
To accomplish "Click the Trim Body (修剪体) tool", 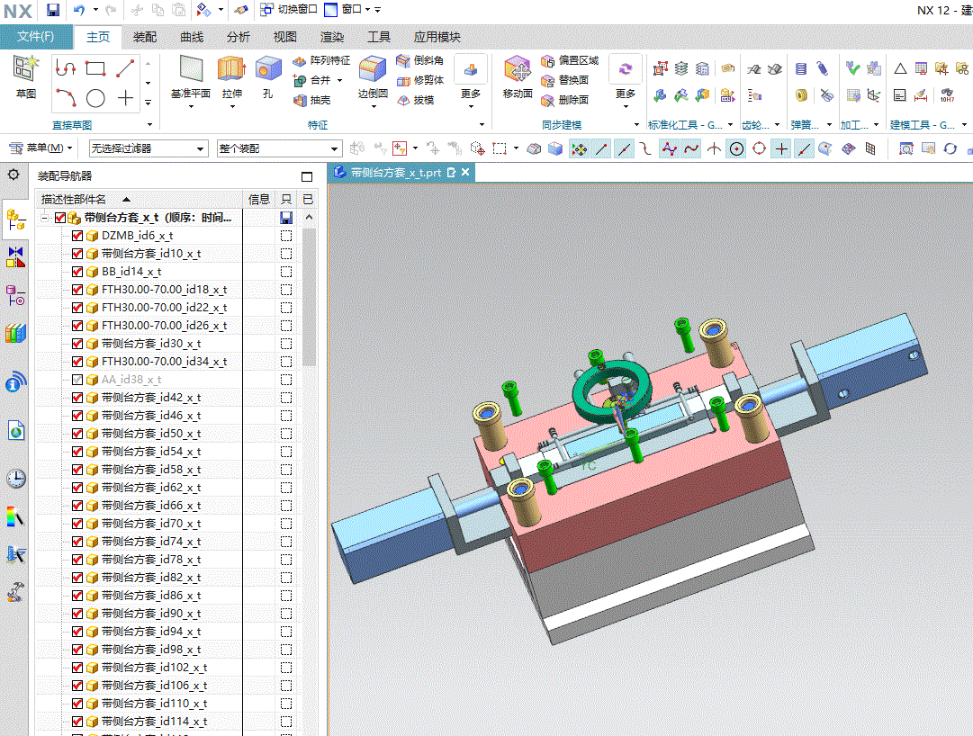I will point(420,80).
